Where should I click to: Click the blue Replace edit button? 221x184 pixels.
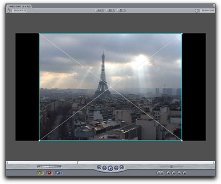tap(58, 173)
